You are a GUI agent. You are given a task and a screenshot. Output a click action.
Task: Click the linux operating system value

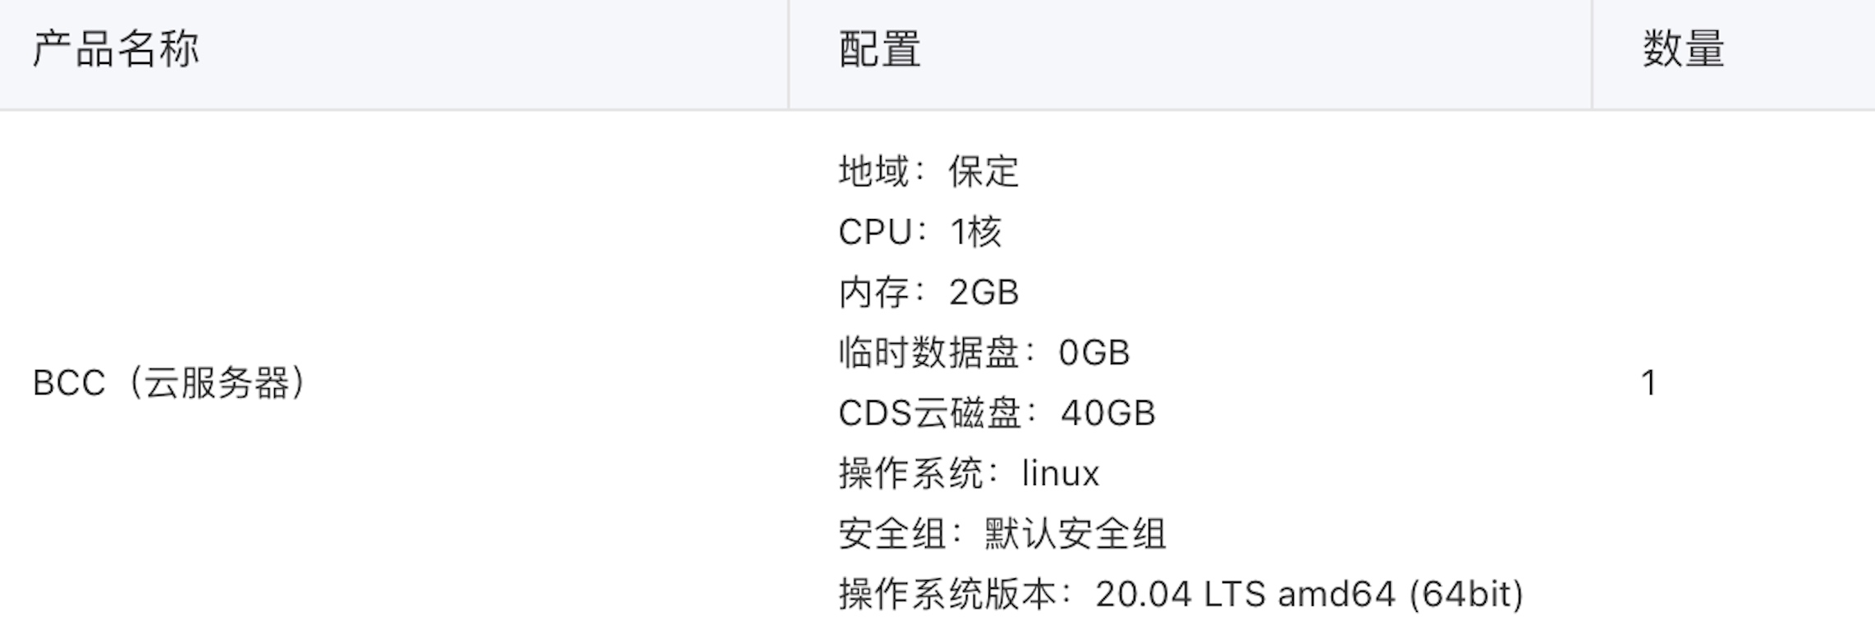1060,473
